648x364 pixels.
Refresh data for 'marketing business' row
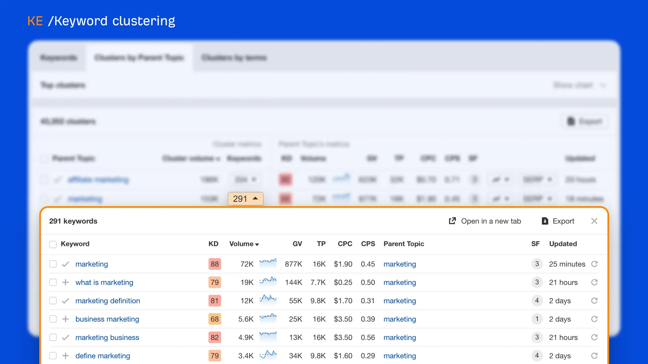click(595, 337)
